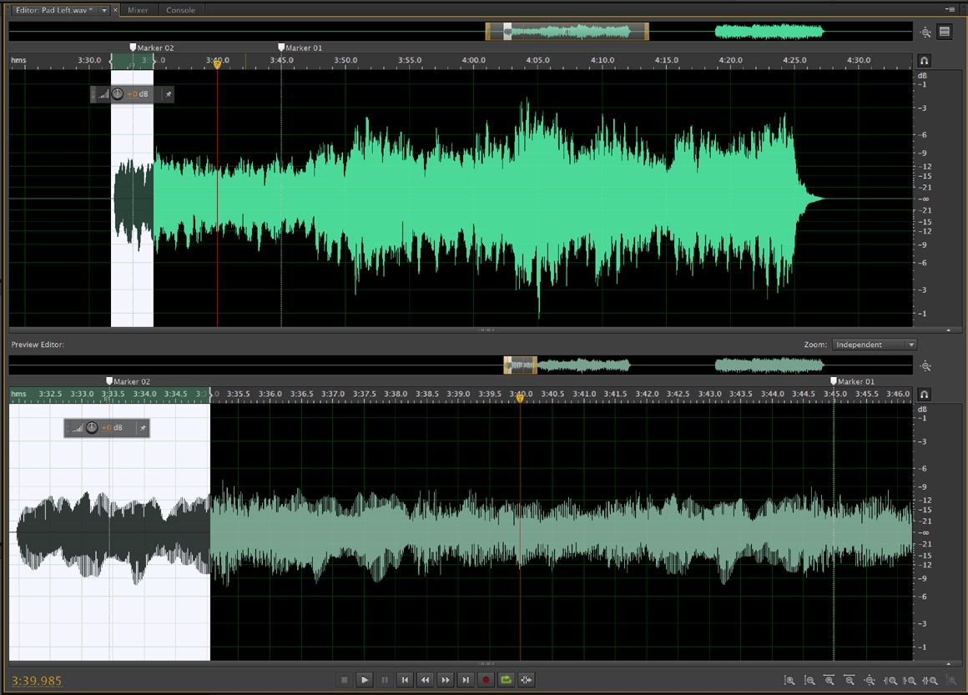968x695 pixels.
Task: Click Zoom Out Amplitude icon
Action: [809, 680]
